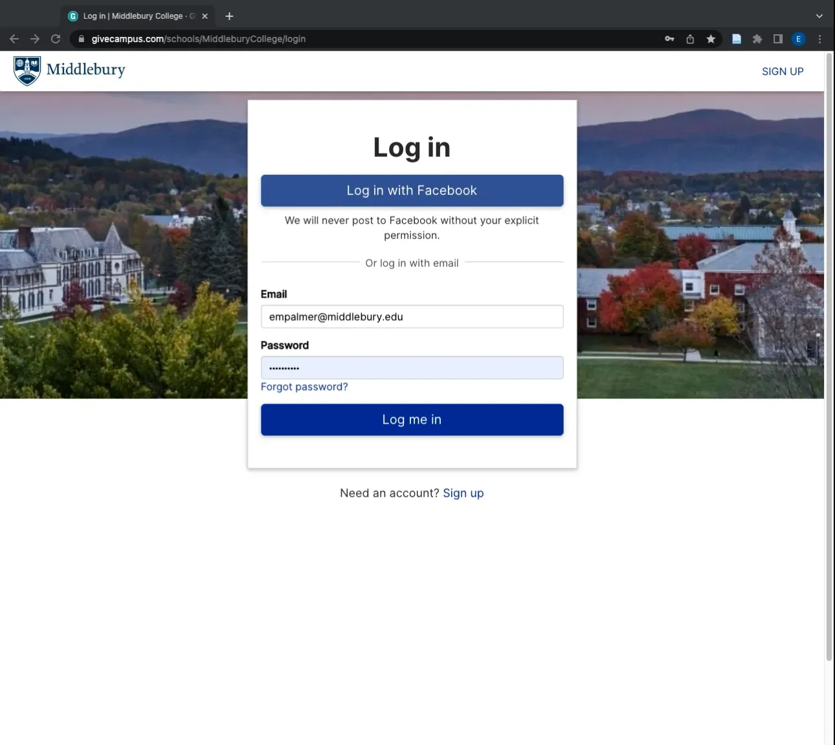Screen dimensions: 835x745
Task: Click the "Need an account?" text
Action: point(390,493)
